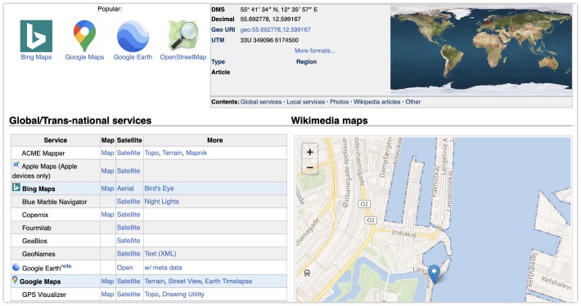Click the small Bing icon in table

[x=16, y=188]
